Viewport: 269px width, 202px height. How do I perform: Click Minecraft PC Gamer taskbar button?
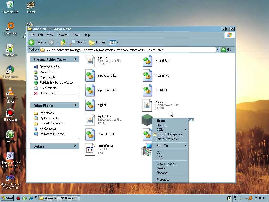pos(60,198)
